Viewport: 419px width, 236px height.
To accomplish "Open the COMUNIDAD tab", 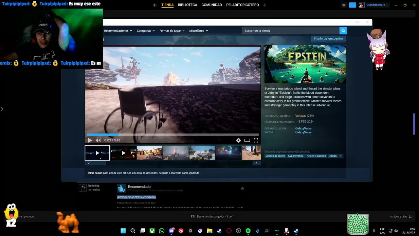I will coord(212,5).
